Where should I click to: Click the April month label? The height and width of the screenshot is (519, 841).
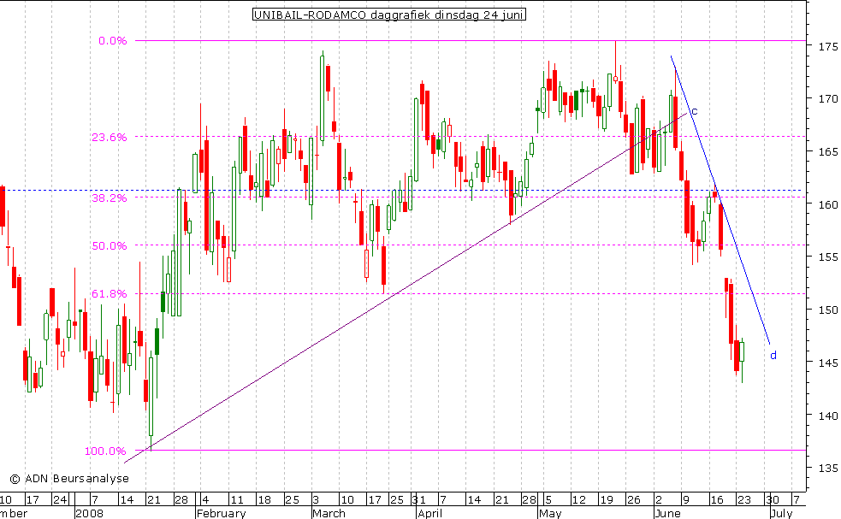[430, 514]
